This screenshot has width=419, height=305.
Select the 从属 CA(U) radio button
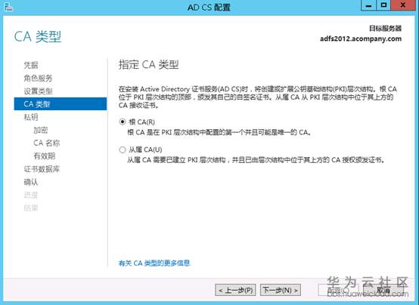pyautogui.click(x=123, y=149)
